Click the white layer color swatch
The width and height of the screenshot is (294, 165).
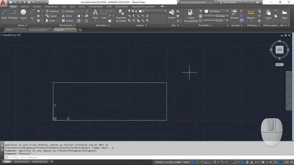point(140,11)
